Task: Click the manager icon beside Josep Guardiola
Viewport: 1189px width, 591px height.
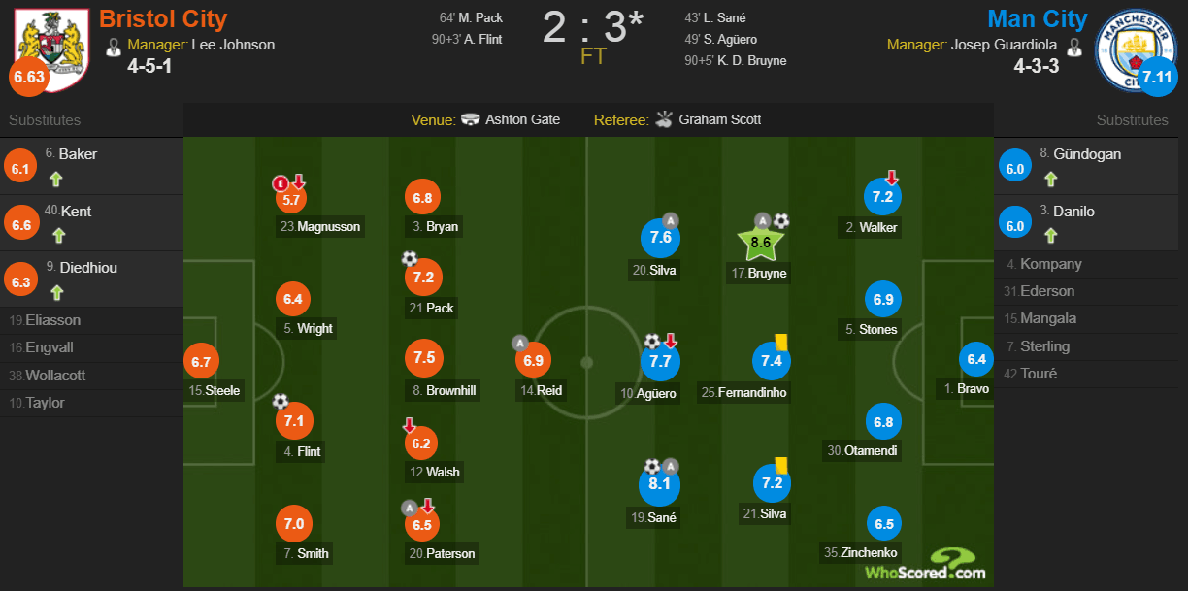Action: tap(1073, 46)
